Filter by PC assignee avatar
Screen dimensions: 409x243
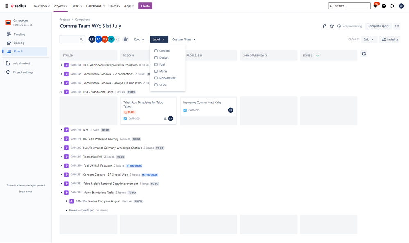tap(111, 39)
